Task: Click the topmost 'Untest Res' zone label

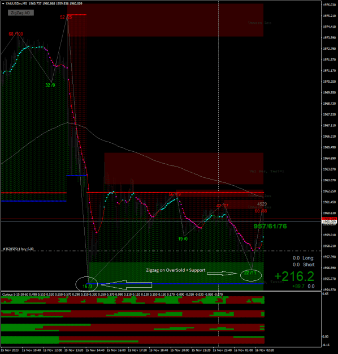Action: pyautogui.click(x=259, y=23)
